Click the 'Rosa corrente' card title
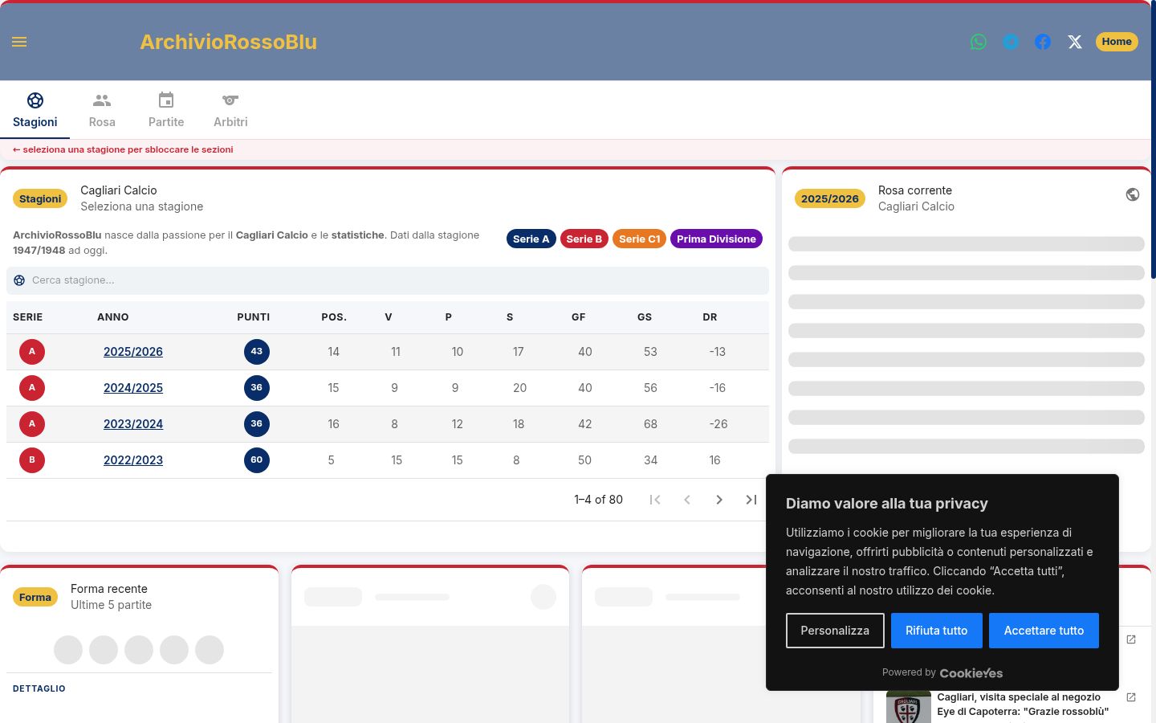1156x723 pixels. (x=915, y=190)
